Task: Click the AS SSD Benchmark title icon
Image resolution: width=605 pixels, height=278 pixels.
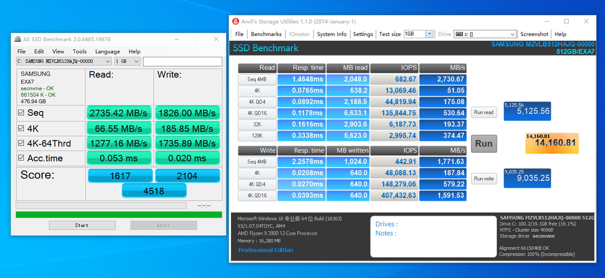Action: [x=18, y=39]
